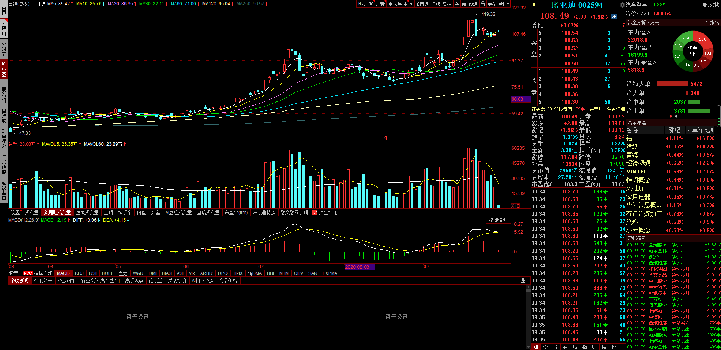The height and width of the screenshot is (350, 721).
Task: Toggle 加自选 add to watchlist
Action: [422, 4]
